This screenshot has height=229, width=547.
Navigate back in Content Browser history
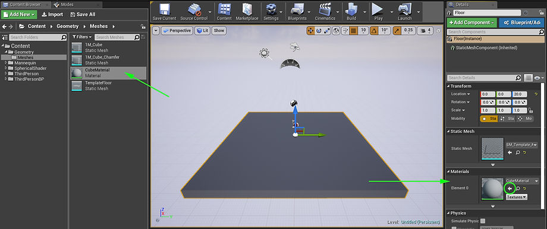[5, 27]
